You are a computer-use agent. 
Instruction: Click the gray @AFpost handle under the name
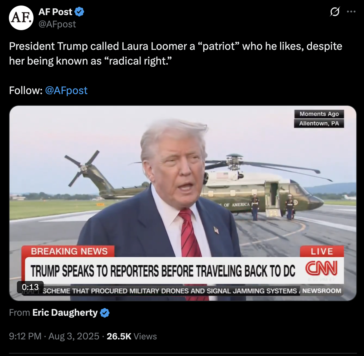(57, 24)
